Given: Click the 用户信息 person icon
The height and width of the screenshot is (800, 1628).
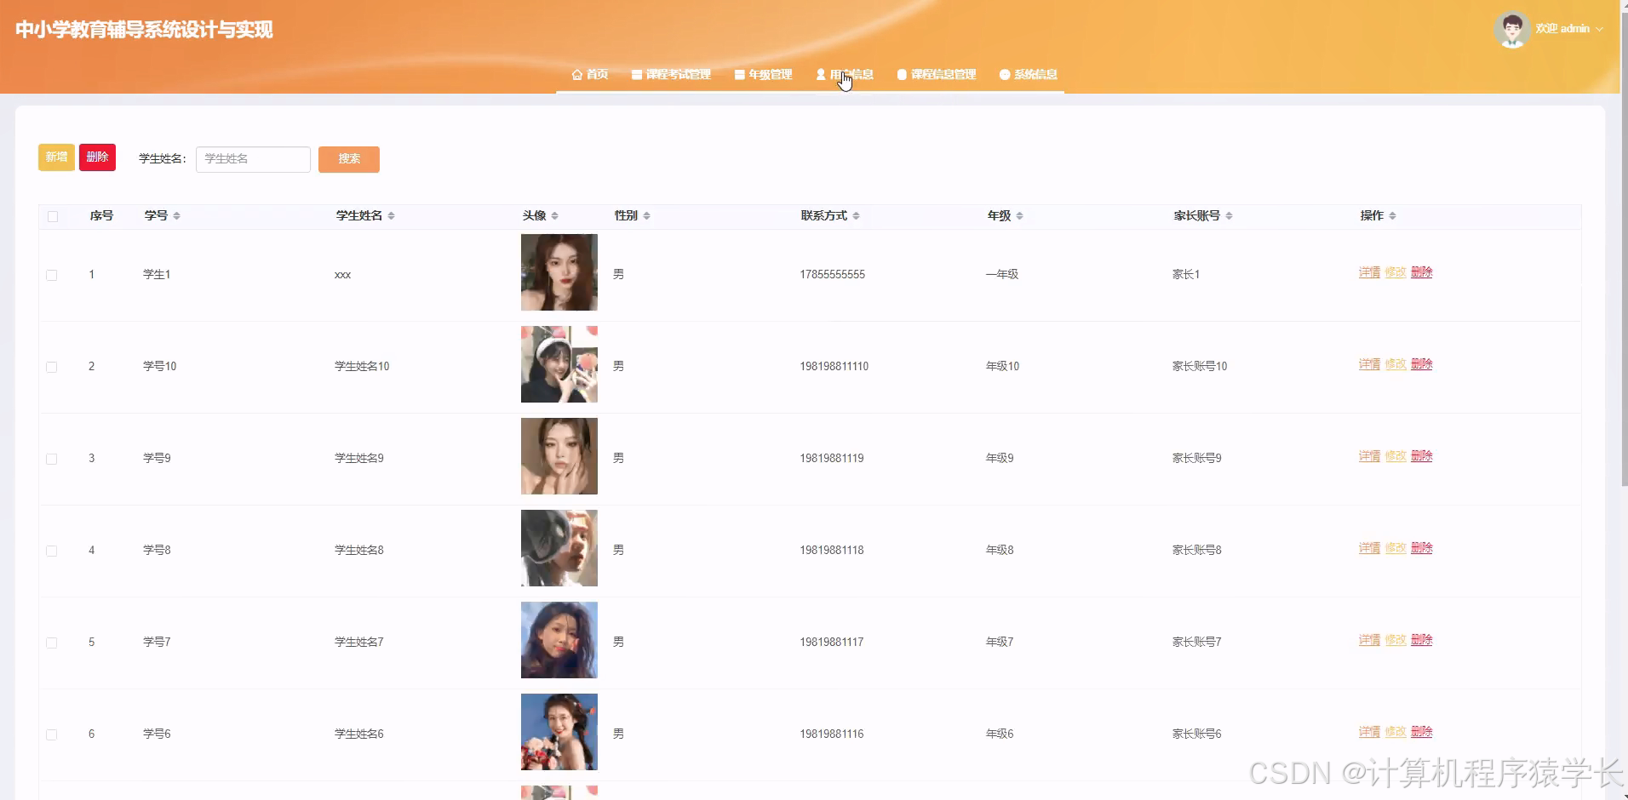Looking at the screenshot, I should (x=820, y=74).
